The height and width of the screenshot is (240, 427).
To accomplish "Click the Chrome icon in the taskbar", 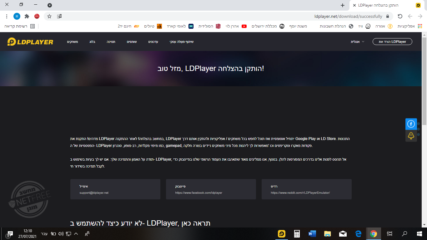I will (374, 234).
